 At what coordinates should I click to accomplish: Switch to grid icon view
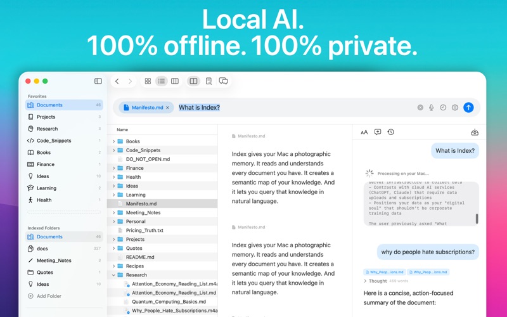[148, 81]
